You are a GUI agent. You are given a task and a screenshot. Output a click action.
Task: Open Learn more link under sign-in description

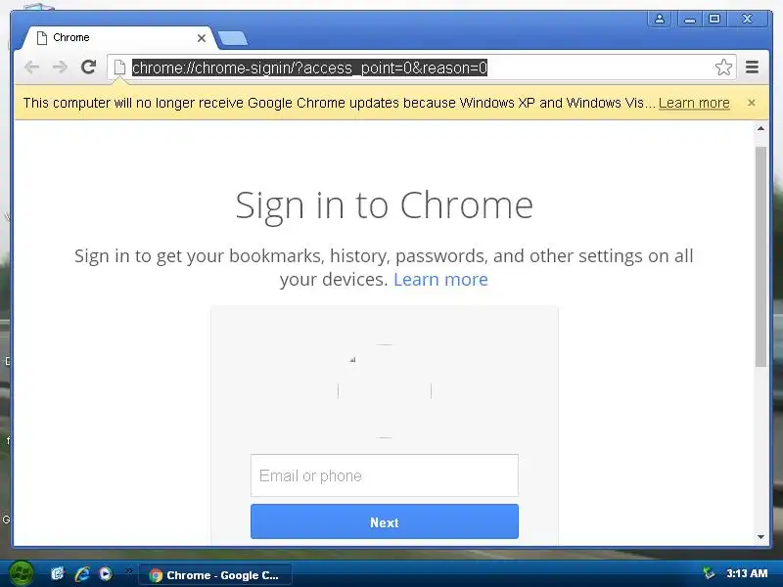click(x=440, y=280)
